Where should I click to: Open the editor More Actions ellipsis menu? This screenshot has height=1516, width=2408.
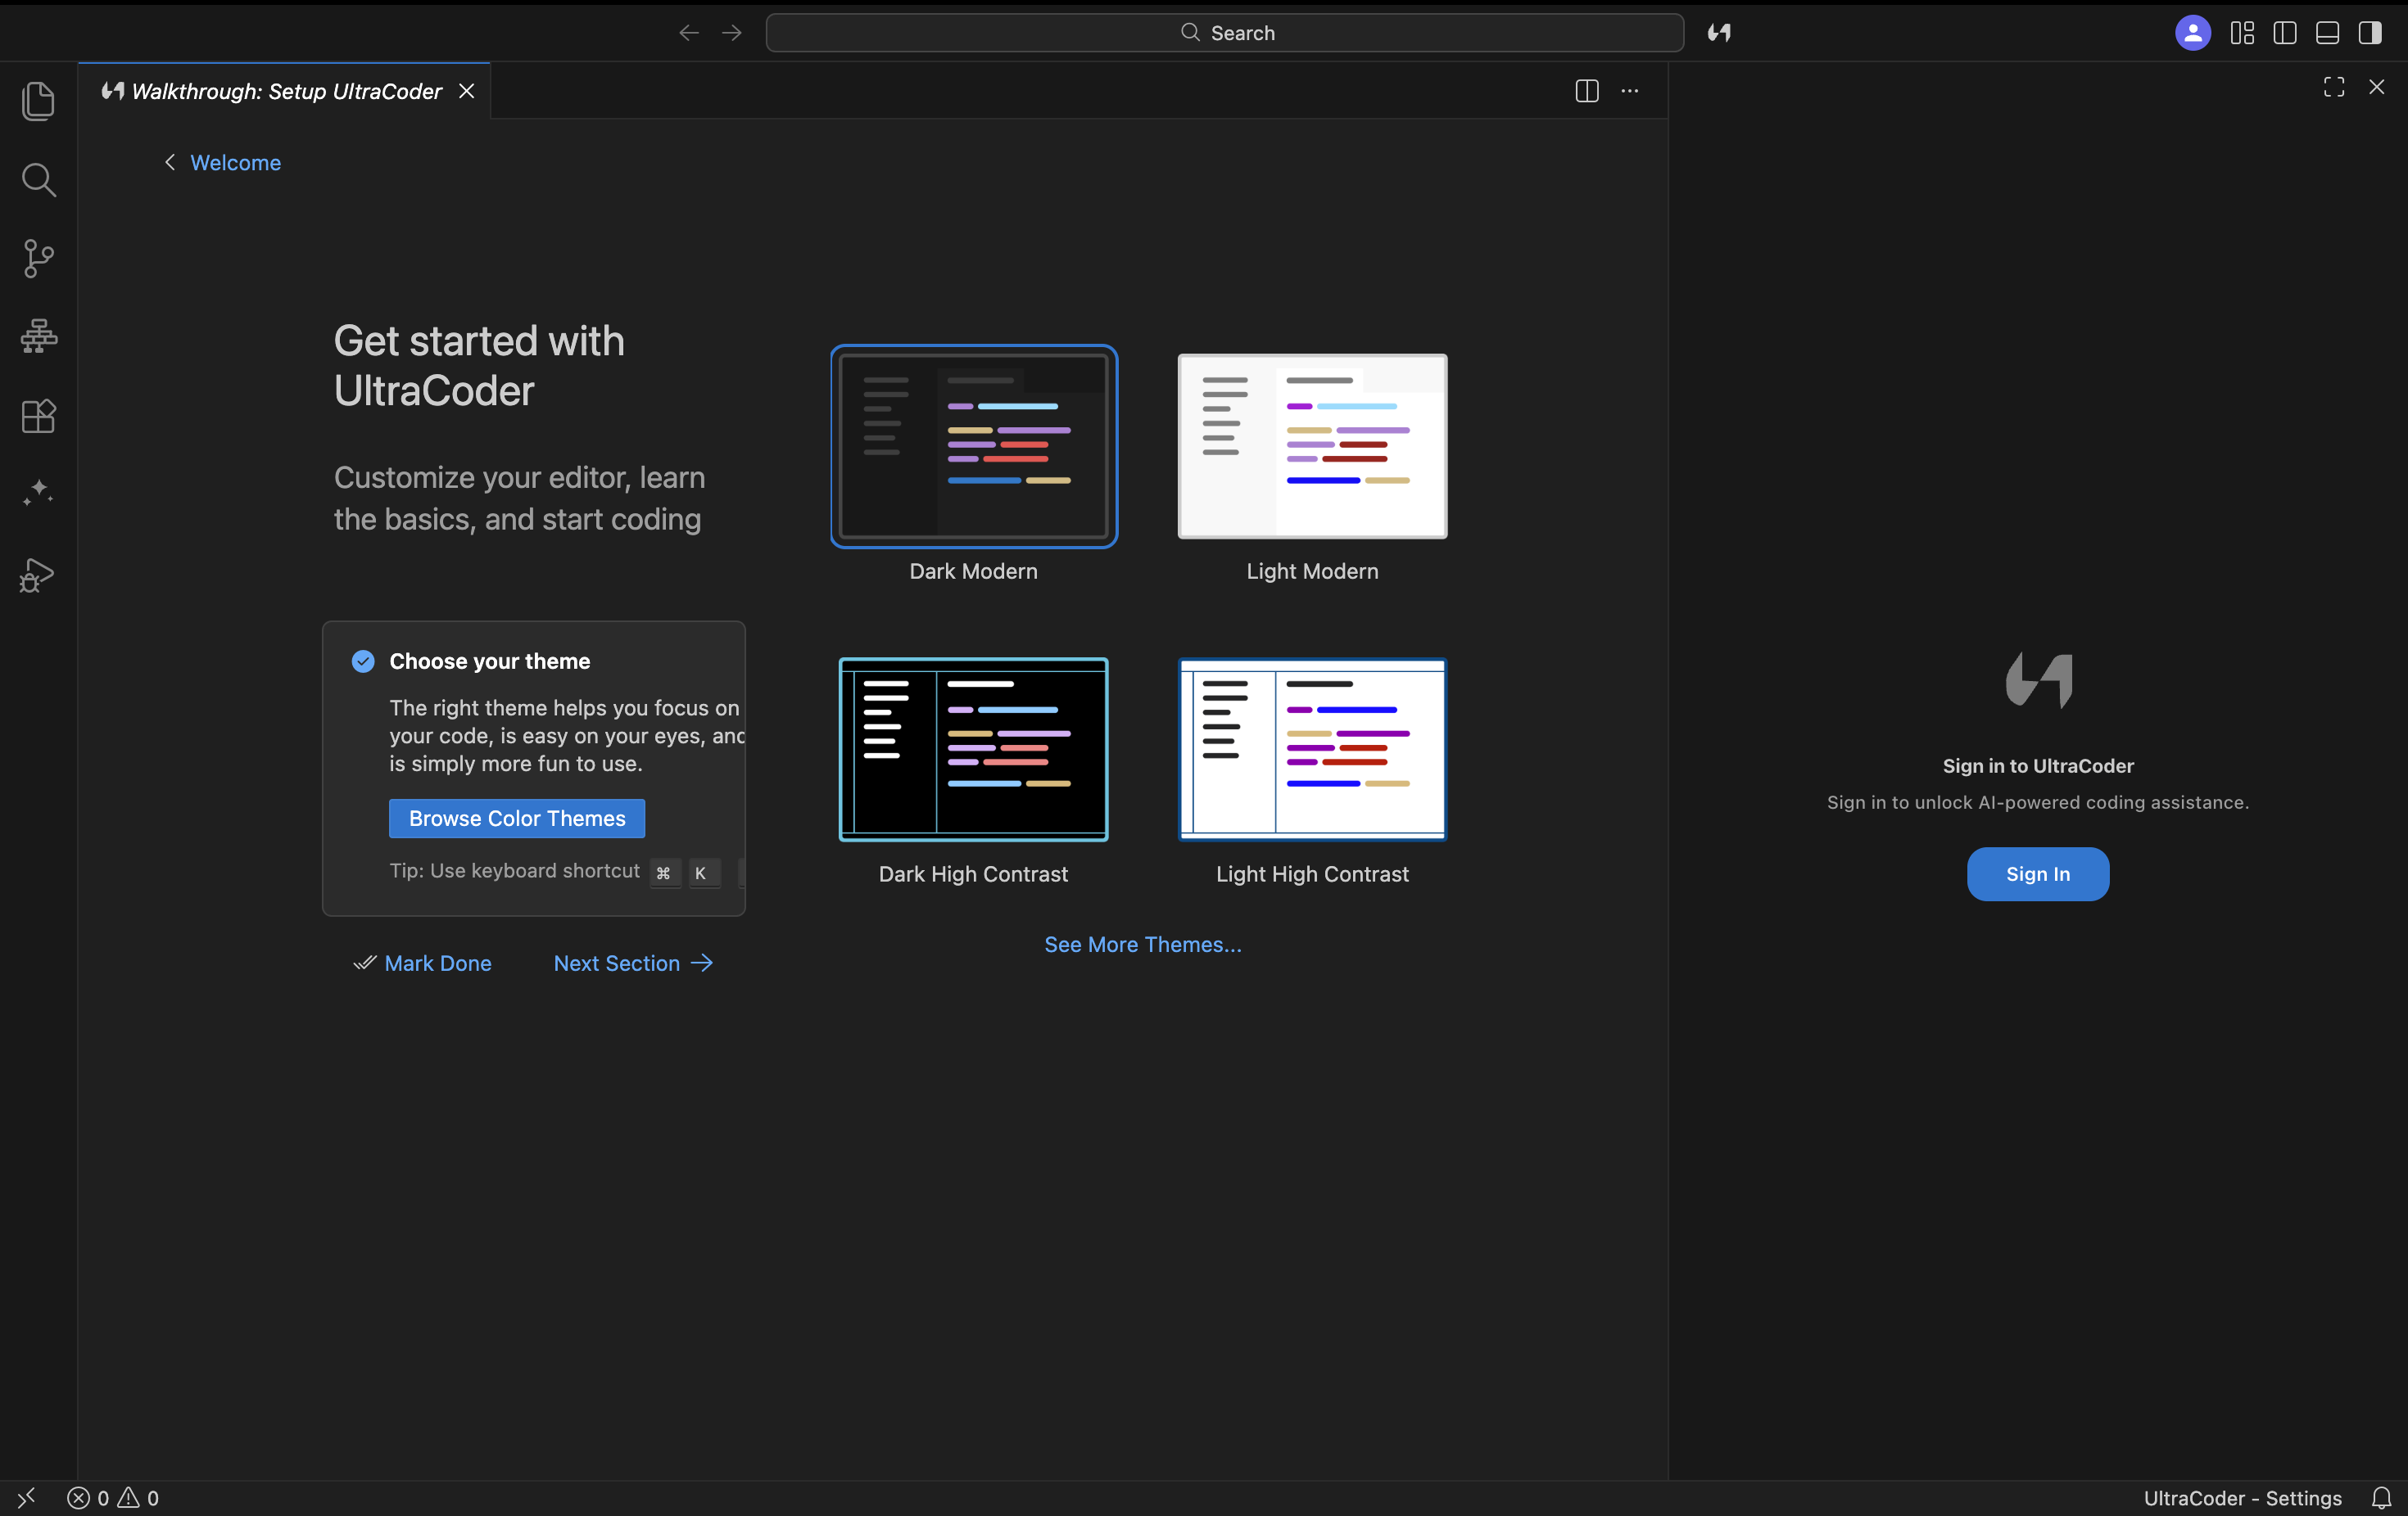[x=1630, y=91]
